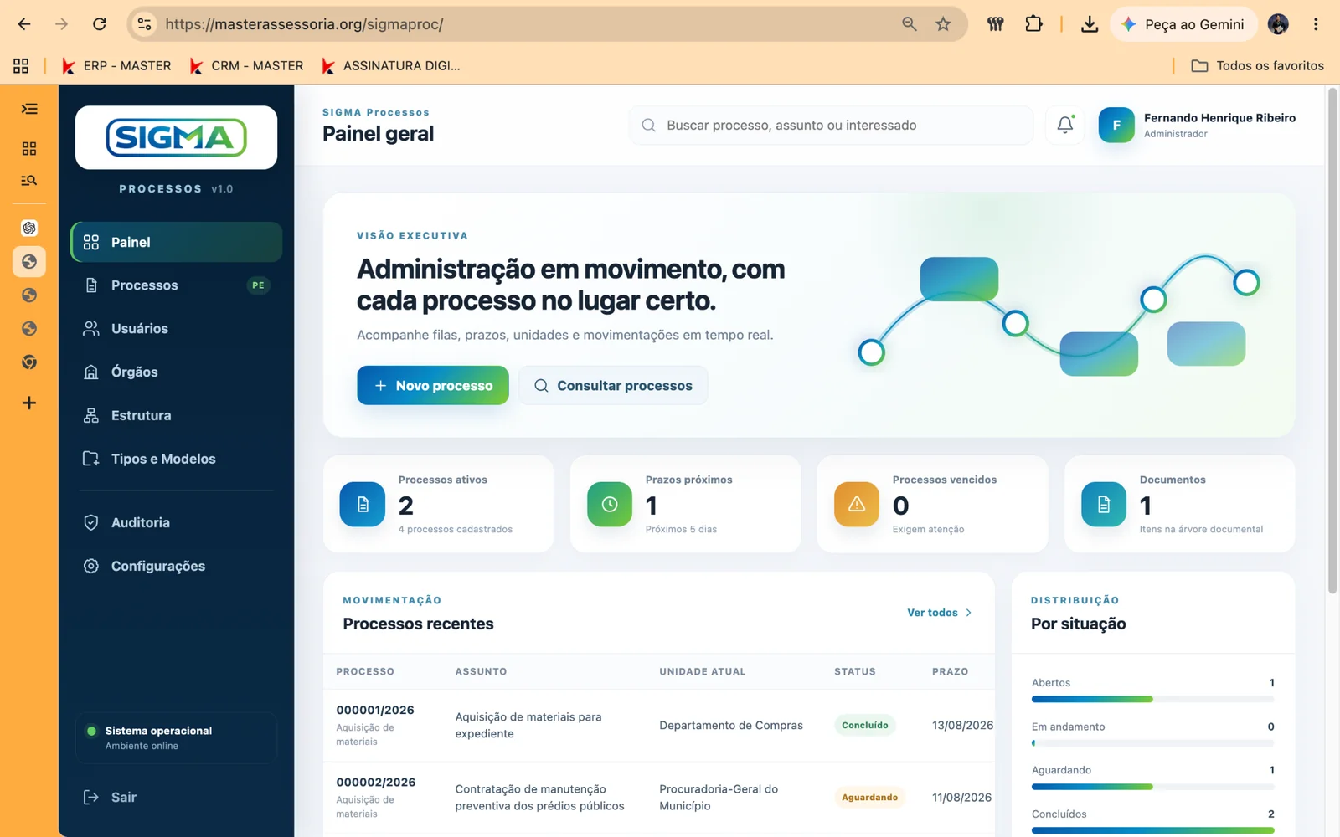Click the search zoom icon in address bar
This screenshot has width=1340, height=837.
pyautogui.click(x=909, y=24)
